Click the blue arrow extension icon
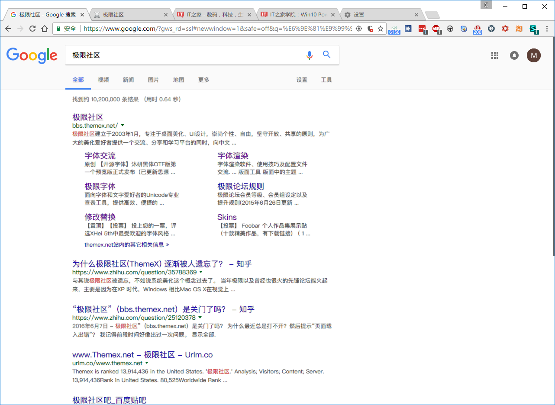 [408, 29]
